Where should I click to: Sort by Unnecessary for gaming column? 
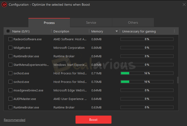(x=139, y=31)
